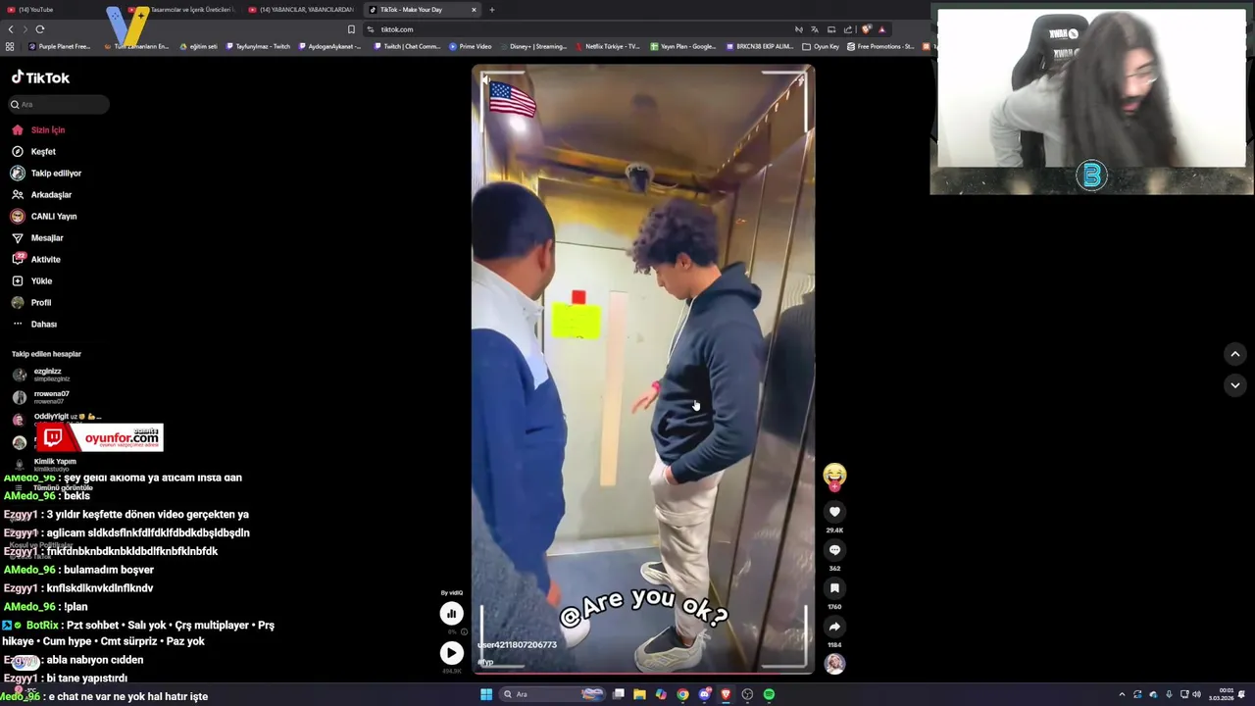This screenshot has height=706, width=1255.
Task: Open comments on the TikTok video
Action: (x=834, y=550)
